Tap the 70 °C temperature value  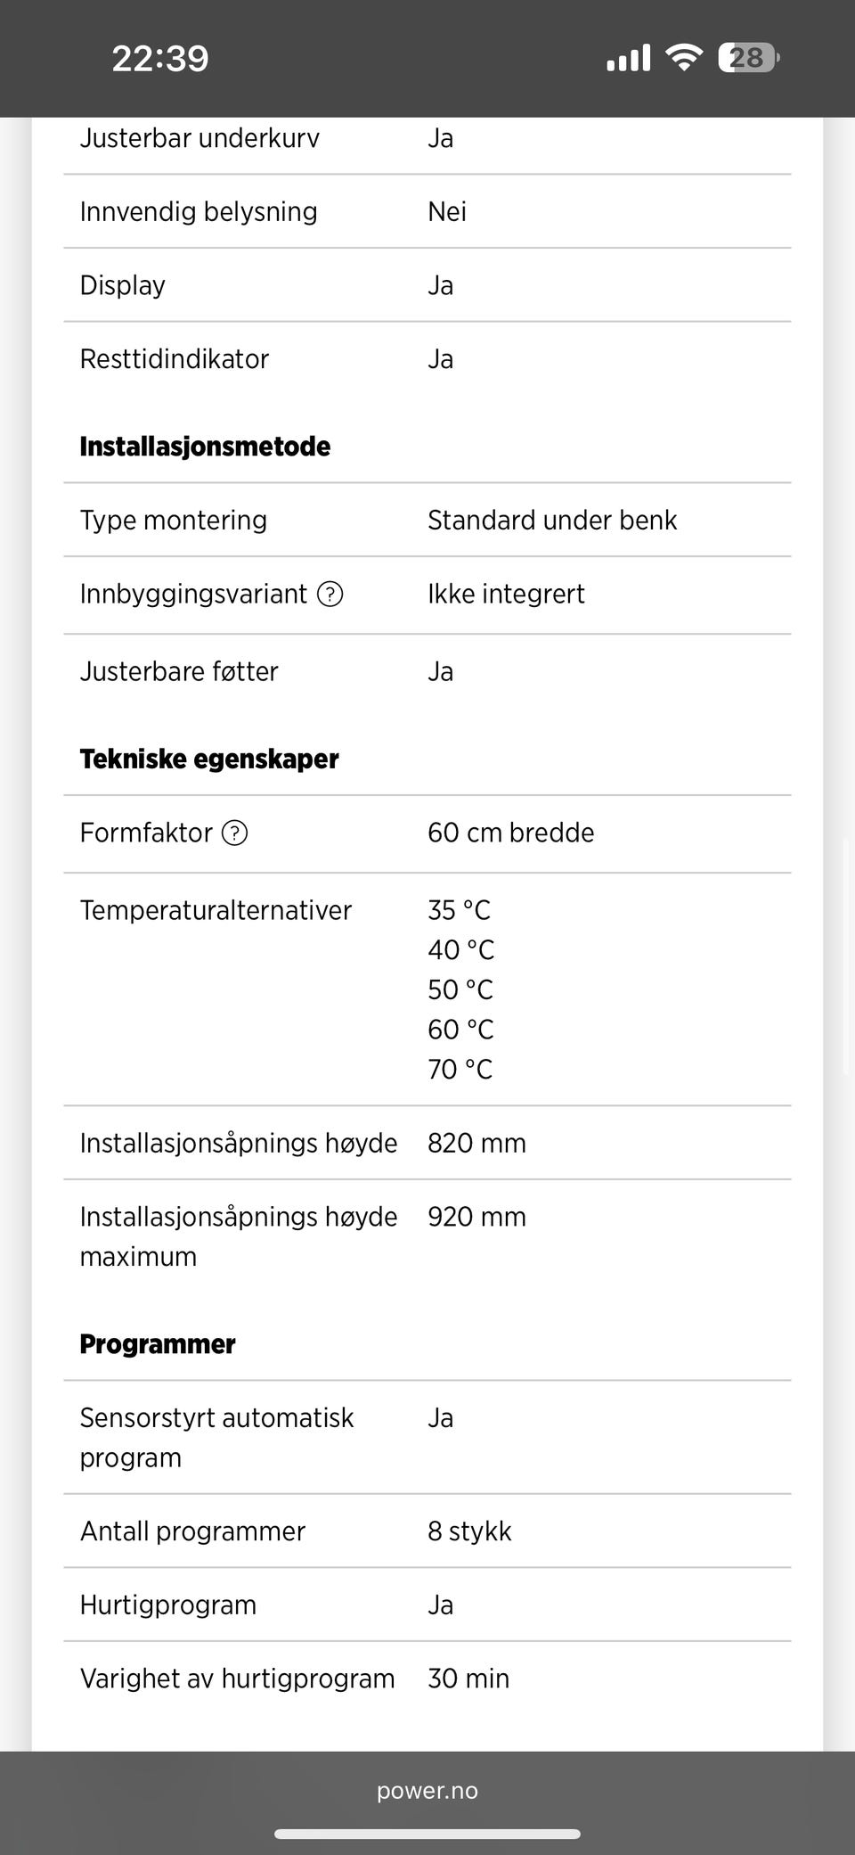(460, 1069)
